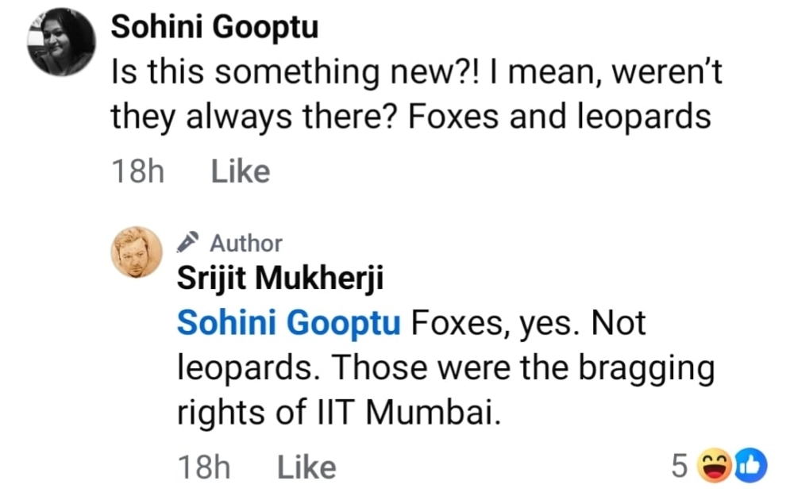Like Srijit Mukherji's reply

(306, 467)
